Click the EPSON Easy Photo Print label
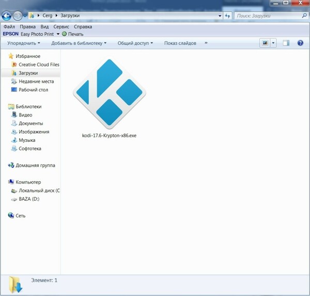310x296 pixels. coord(28,34)
